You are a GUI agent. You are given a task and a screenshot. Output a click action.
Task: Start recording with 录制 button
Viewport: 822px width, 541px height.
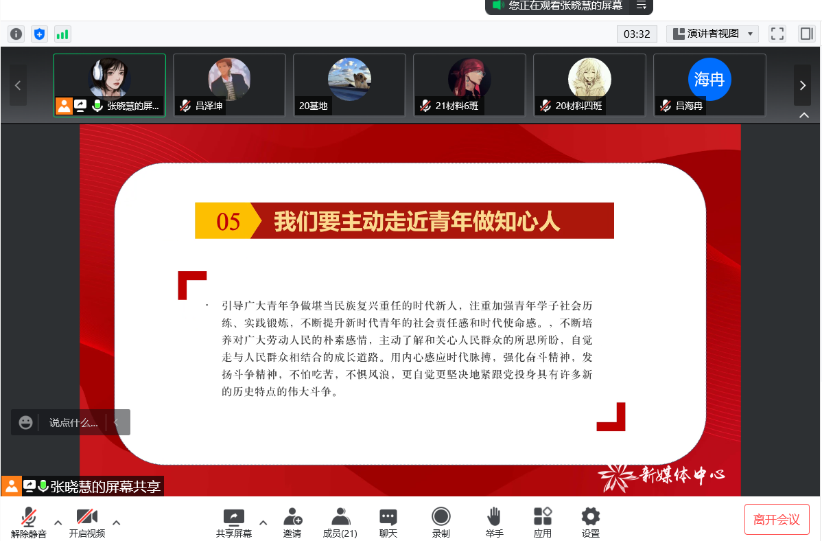(441, 522)
